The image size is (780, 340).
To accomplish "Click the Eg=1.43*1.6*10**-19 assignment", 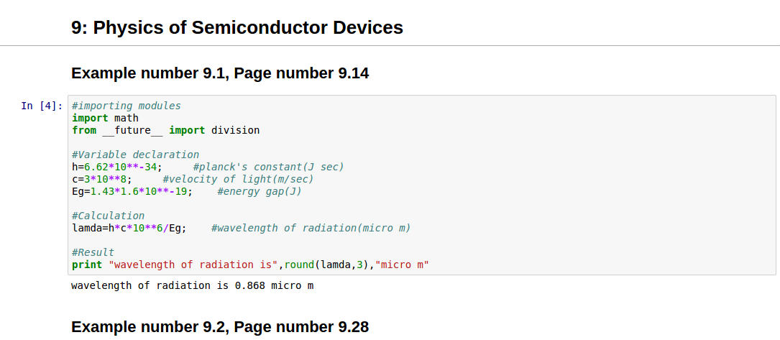I will click(132, 191).
